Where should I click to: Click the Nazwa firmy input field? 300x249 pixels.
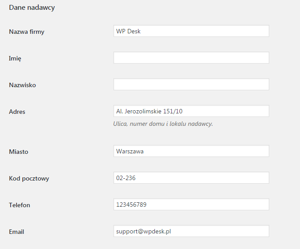[191, 31]
